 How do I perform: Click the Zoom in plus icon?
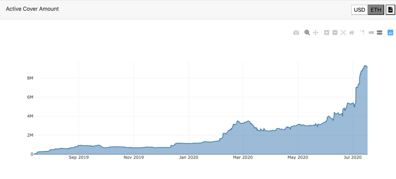[327, 33]
